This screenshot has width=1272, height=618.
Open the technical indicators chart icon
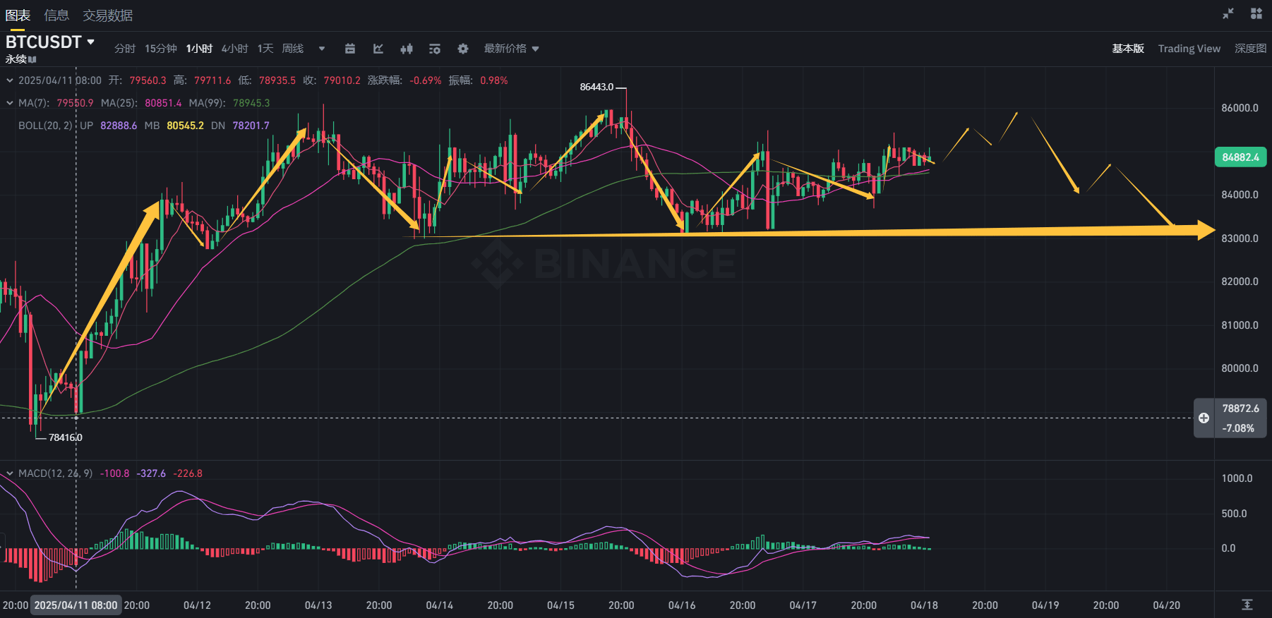pyautogui.click(x=378, y=49)
